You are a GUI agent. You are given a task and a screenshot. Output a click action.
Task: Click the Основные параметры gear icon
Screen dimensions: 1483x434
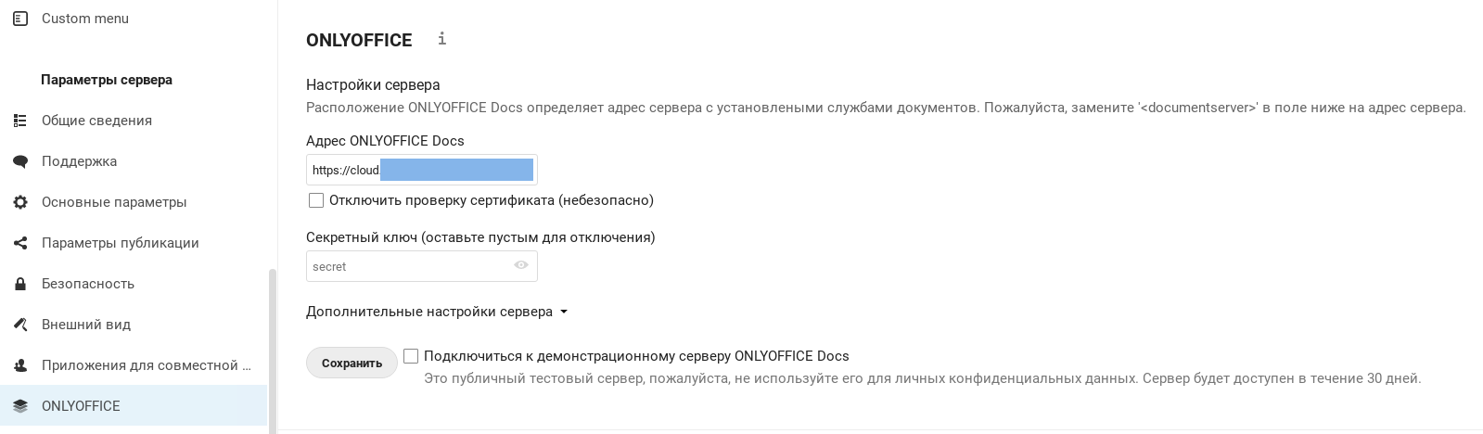[x=20, y=202]
